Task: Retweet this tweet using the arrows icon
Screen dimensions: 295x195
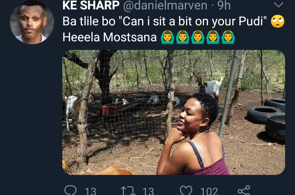Action: [127, 191]
